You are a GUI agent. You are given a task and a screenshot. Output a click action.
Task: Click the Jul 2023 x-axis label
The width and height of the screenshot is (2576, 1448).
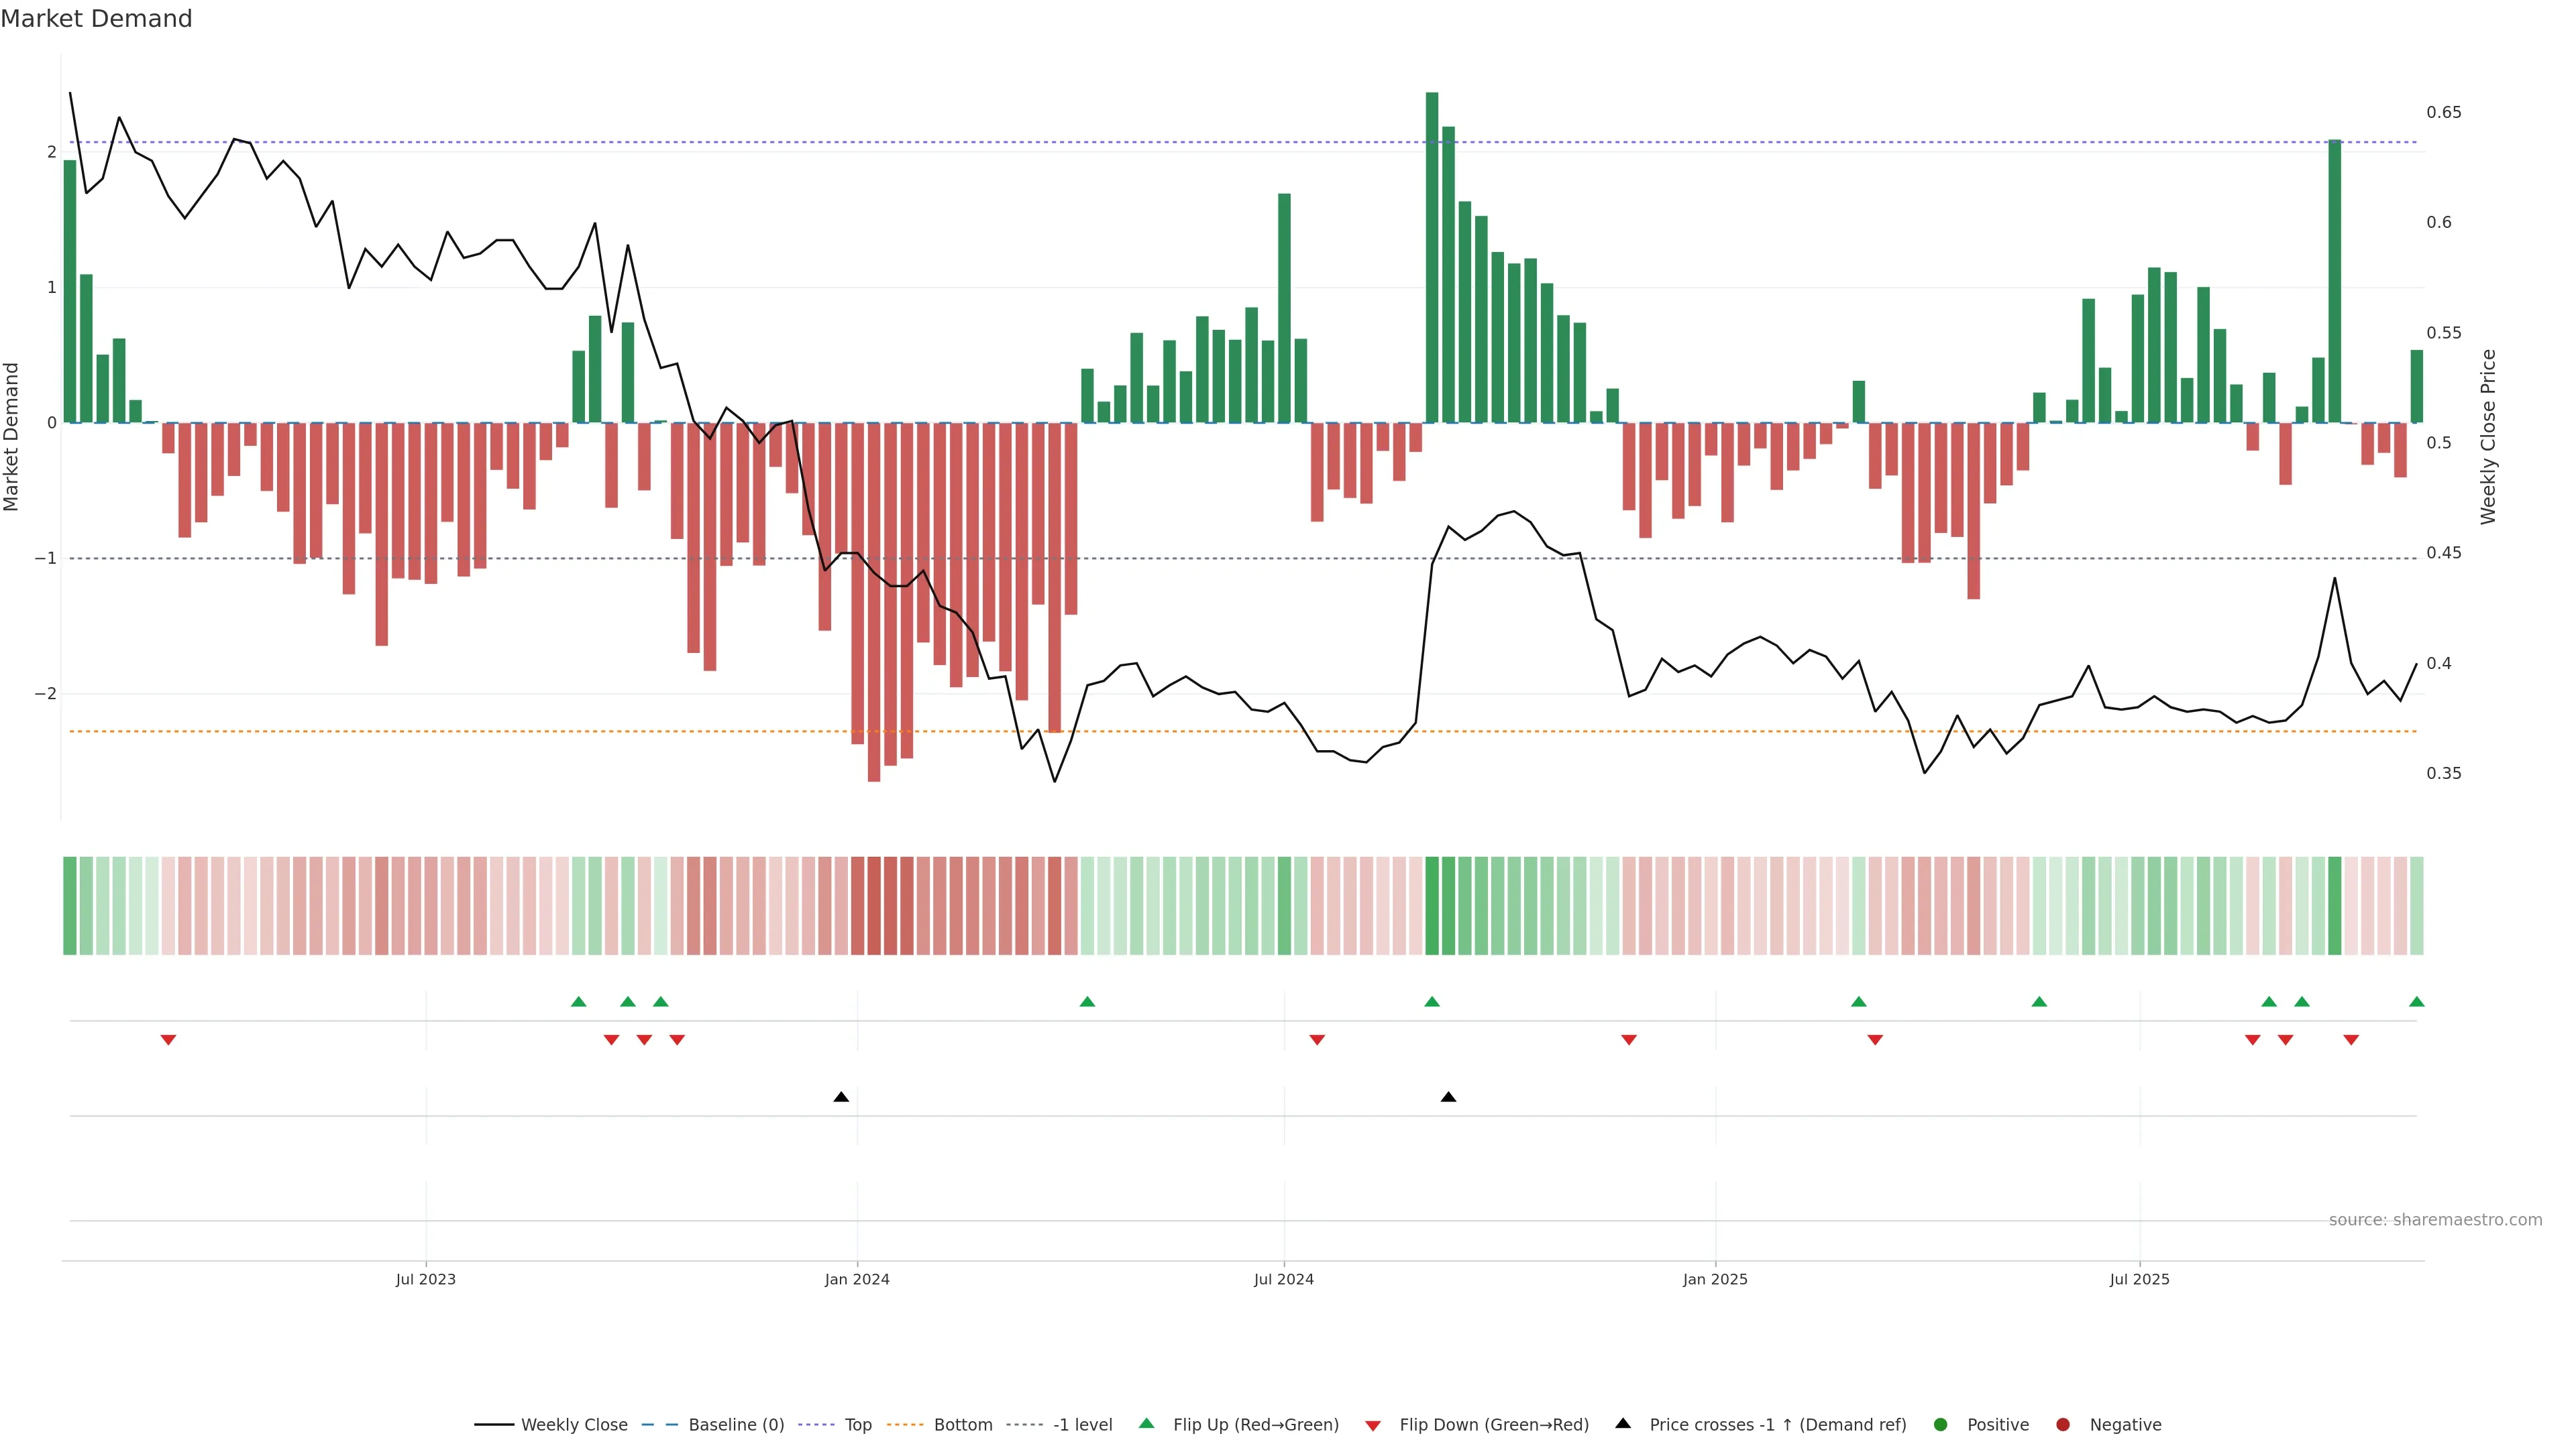[x=425, y=1279]
